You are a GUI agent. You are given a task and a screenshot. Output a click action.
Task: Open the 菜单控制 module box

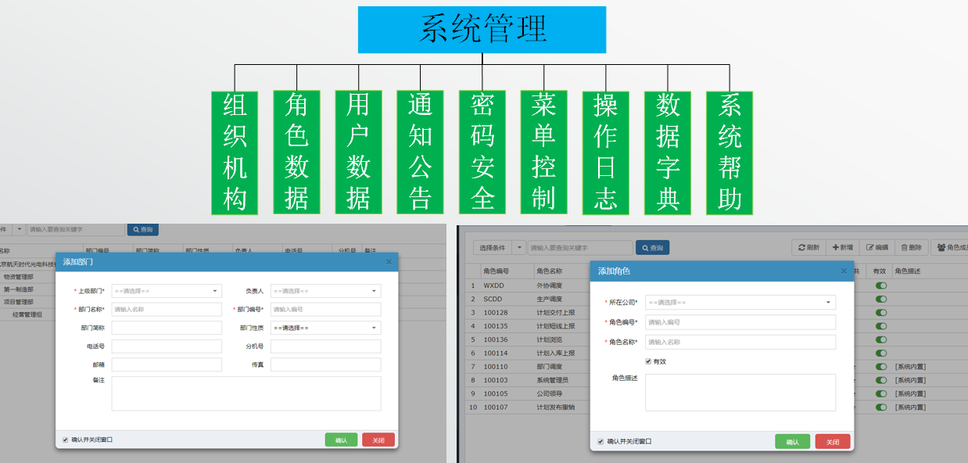(543, 153)
